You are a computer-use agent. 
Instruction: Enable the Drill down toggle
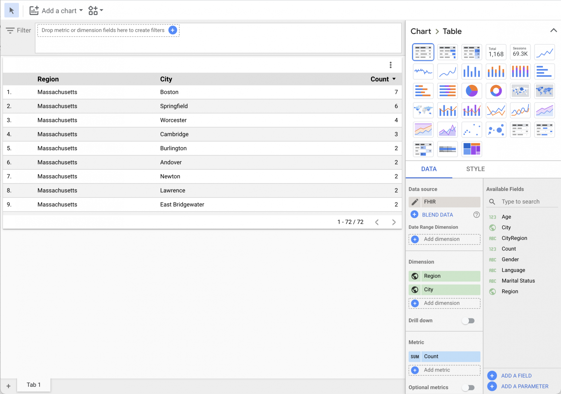pos(468,321)
